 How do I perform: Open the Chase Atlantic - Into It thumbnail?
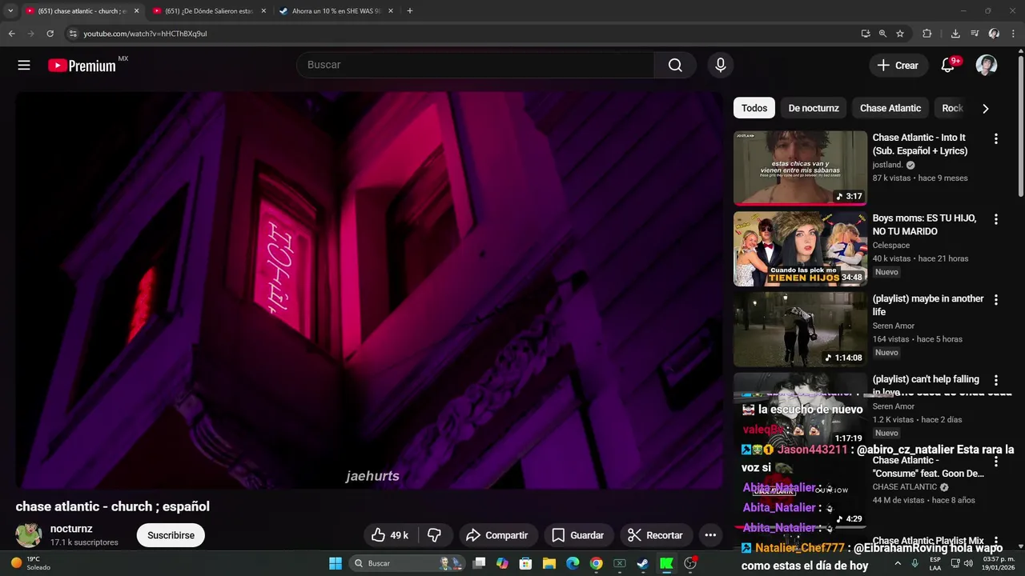click(800, 168)
